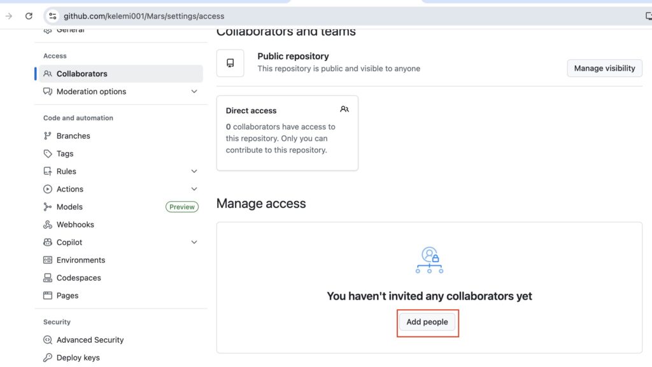Click the Pages icon in sidebar
The width and height of the screenshot is (652, 367).
tap(48, 296)
